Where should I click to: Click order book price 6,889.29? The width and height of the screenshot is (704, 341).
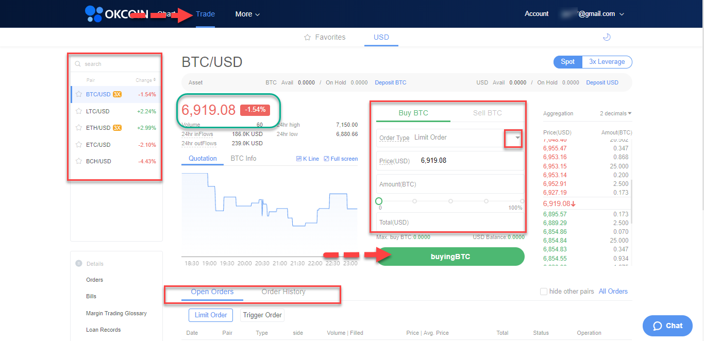[555, 223]
